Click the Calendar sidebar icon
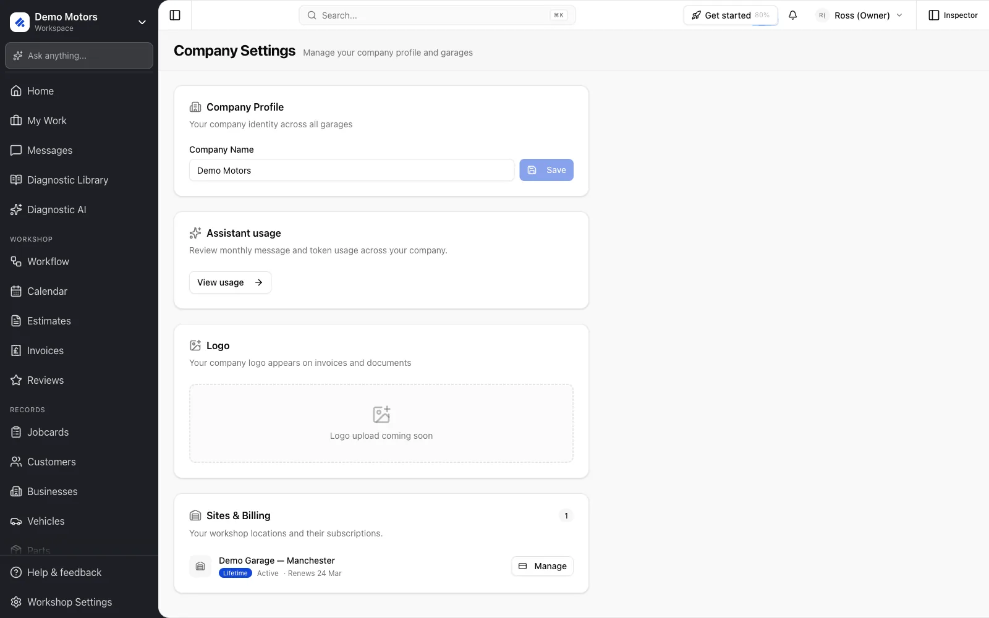This screenshot has width=989, height=618. click(16, 291)
